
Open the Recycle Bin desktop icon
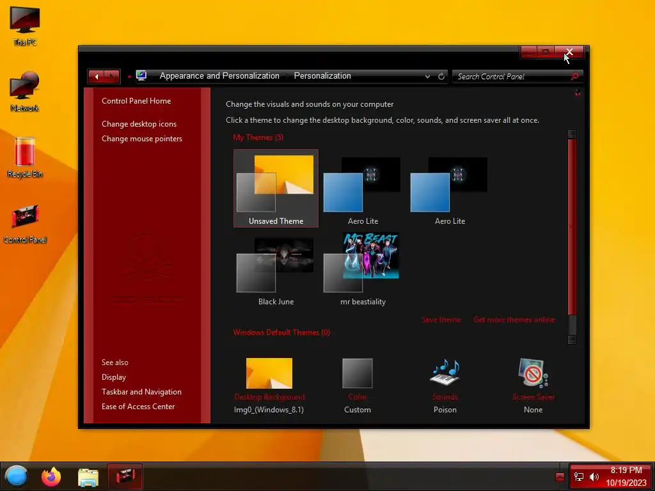(x=25, y=157)
